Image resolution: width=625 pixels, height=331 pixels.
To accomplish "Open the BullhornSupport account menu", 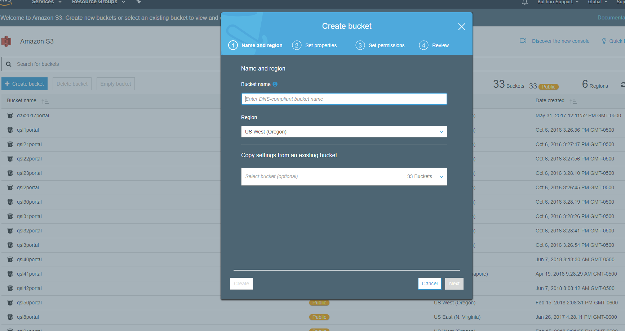I will pos(558,2).
